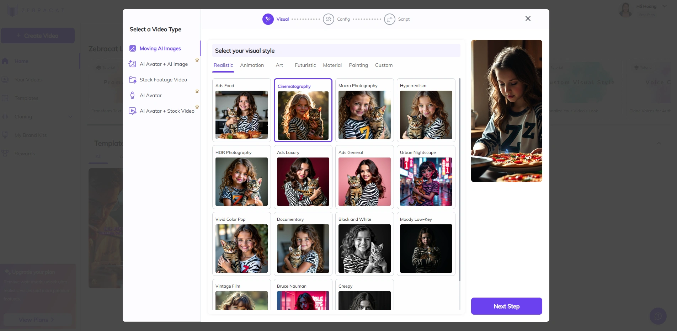The image size is (677, 331).
Task: Close the video type dialog
Action: [528, 18]
